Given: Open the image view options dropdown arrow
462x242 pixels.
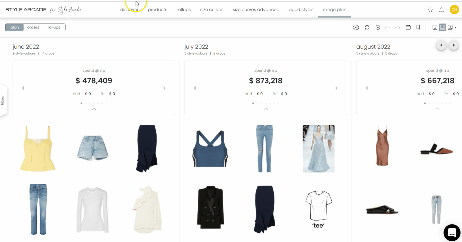Looking at the screenshot, I should [455, 28].
